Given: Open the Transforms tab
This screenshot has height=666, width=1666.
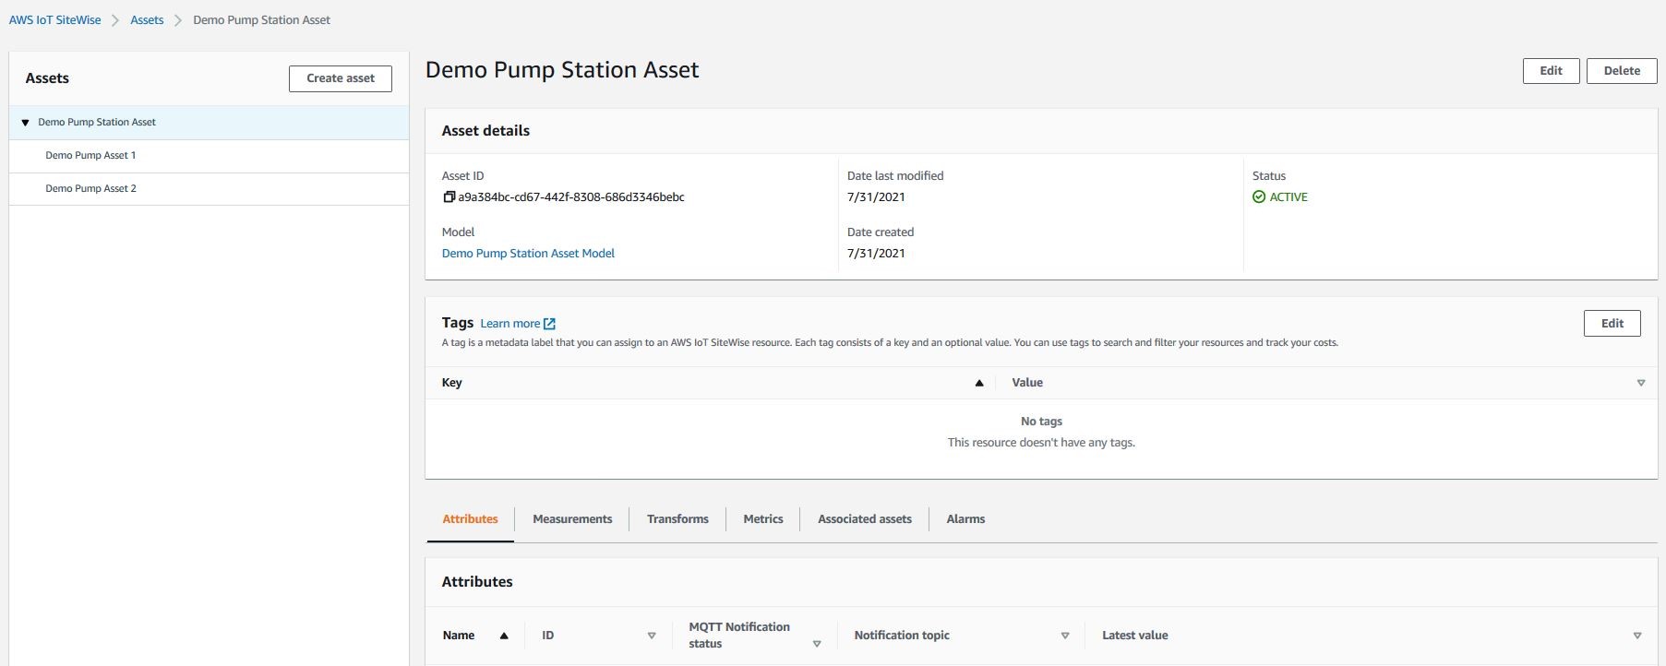Looking at the screenshot, I should pyautogui.click(x=677, y=519).
